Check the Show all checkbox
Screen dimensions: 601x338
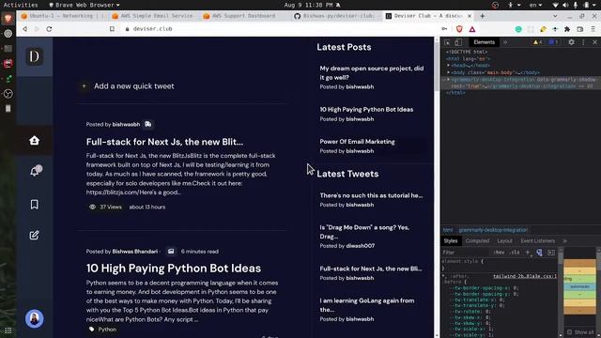pos(569,331)
